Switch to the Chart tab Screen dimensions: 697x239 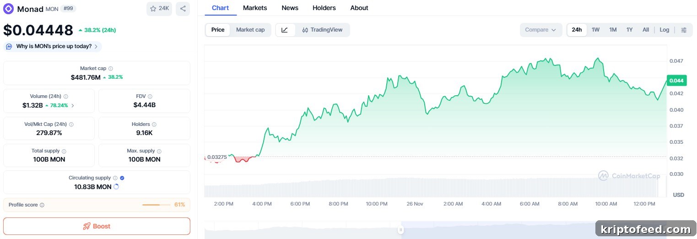[221, 8]
